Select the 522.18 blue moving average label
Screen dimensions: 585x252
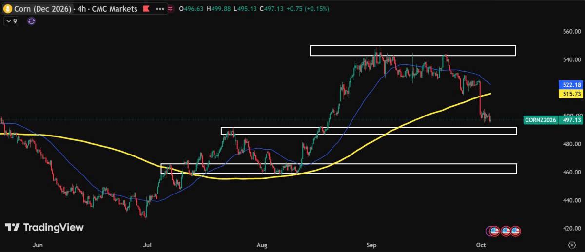pyautogui.click(x=572, y=85)
